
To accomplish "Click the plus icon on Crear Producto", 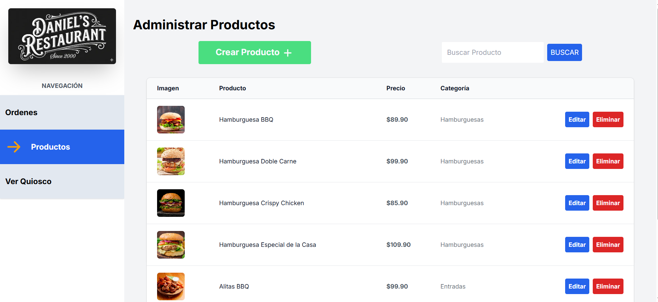I will pos(288,53).
